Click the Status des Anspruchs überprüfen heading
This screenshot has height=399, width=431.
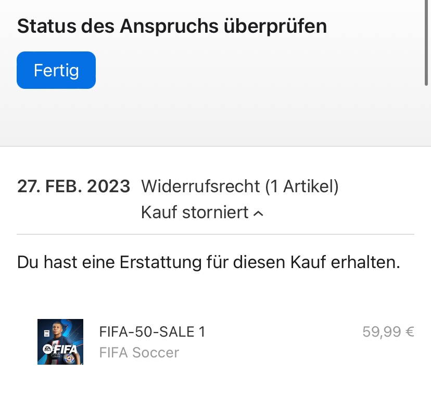coord(172,26)
